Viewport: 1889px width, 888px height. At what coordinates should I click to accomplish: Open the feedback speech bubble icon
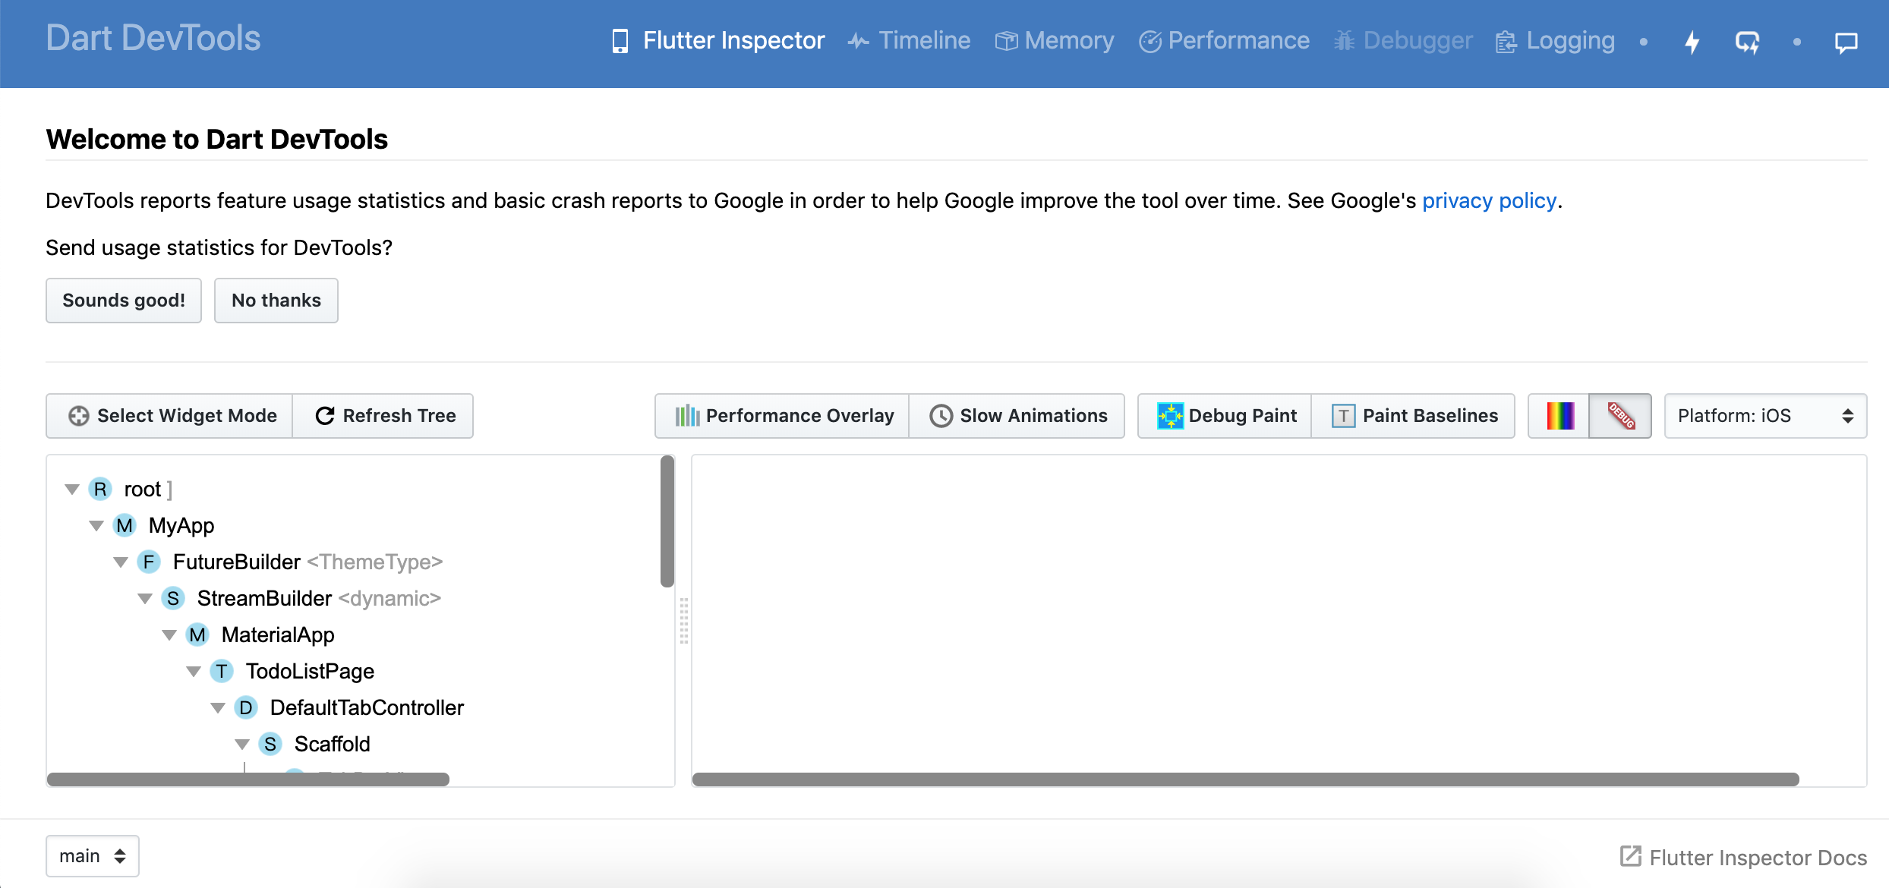click(x=1846, y=42)
